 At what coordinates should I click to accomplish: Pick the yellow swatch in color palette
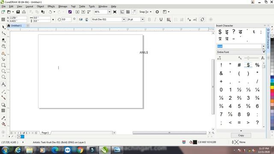[272, 87]
